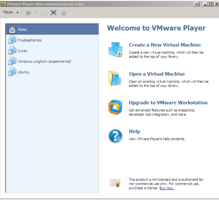This screenshot has width=219, height=200.
Task: Click the 'This product is not licensed' notice
Action: pyautogui.click(x=166, y=184)
